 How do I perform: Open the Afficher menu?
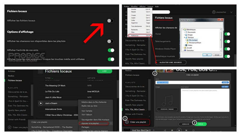(142, 6)
